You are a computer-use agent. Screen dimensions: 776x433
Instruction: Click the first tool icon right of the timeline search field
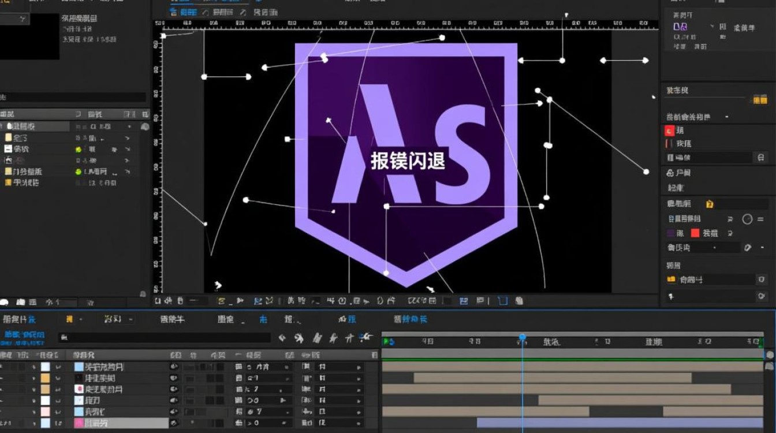click(282, 338)
